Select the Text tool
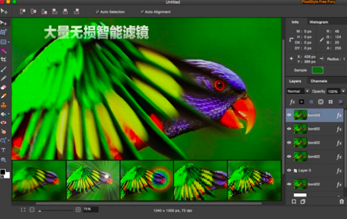The height and width of the screenshot is (219, 347). pyautogui.click(x=3, y=150)
